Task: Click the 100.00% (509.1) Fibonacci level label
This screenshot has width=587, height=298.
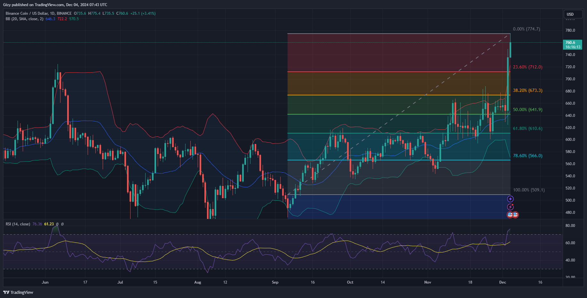Action: 529,190
